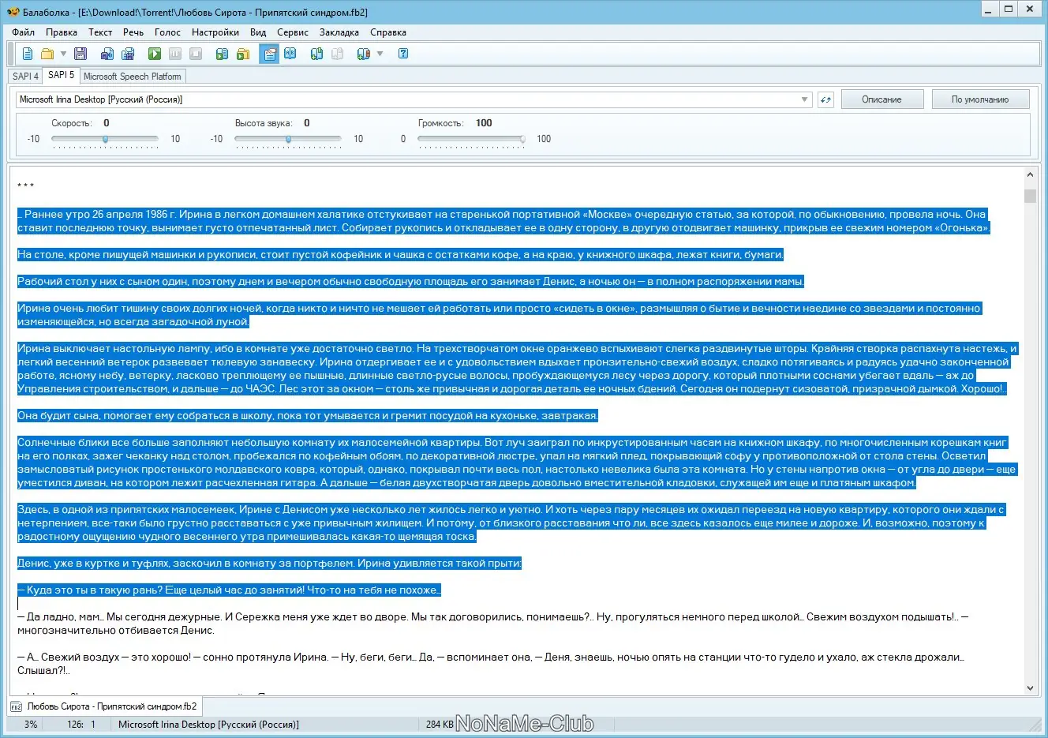Click the greyed-out Pause button in the toolbar

175,54
